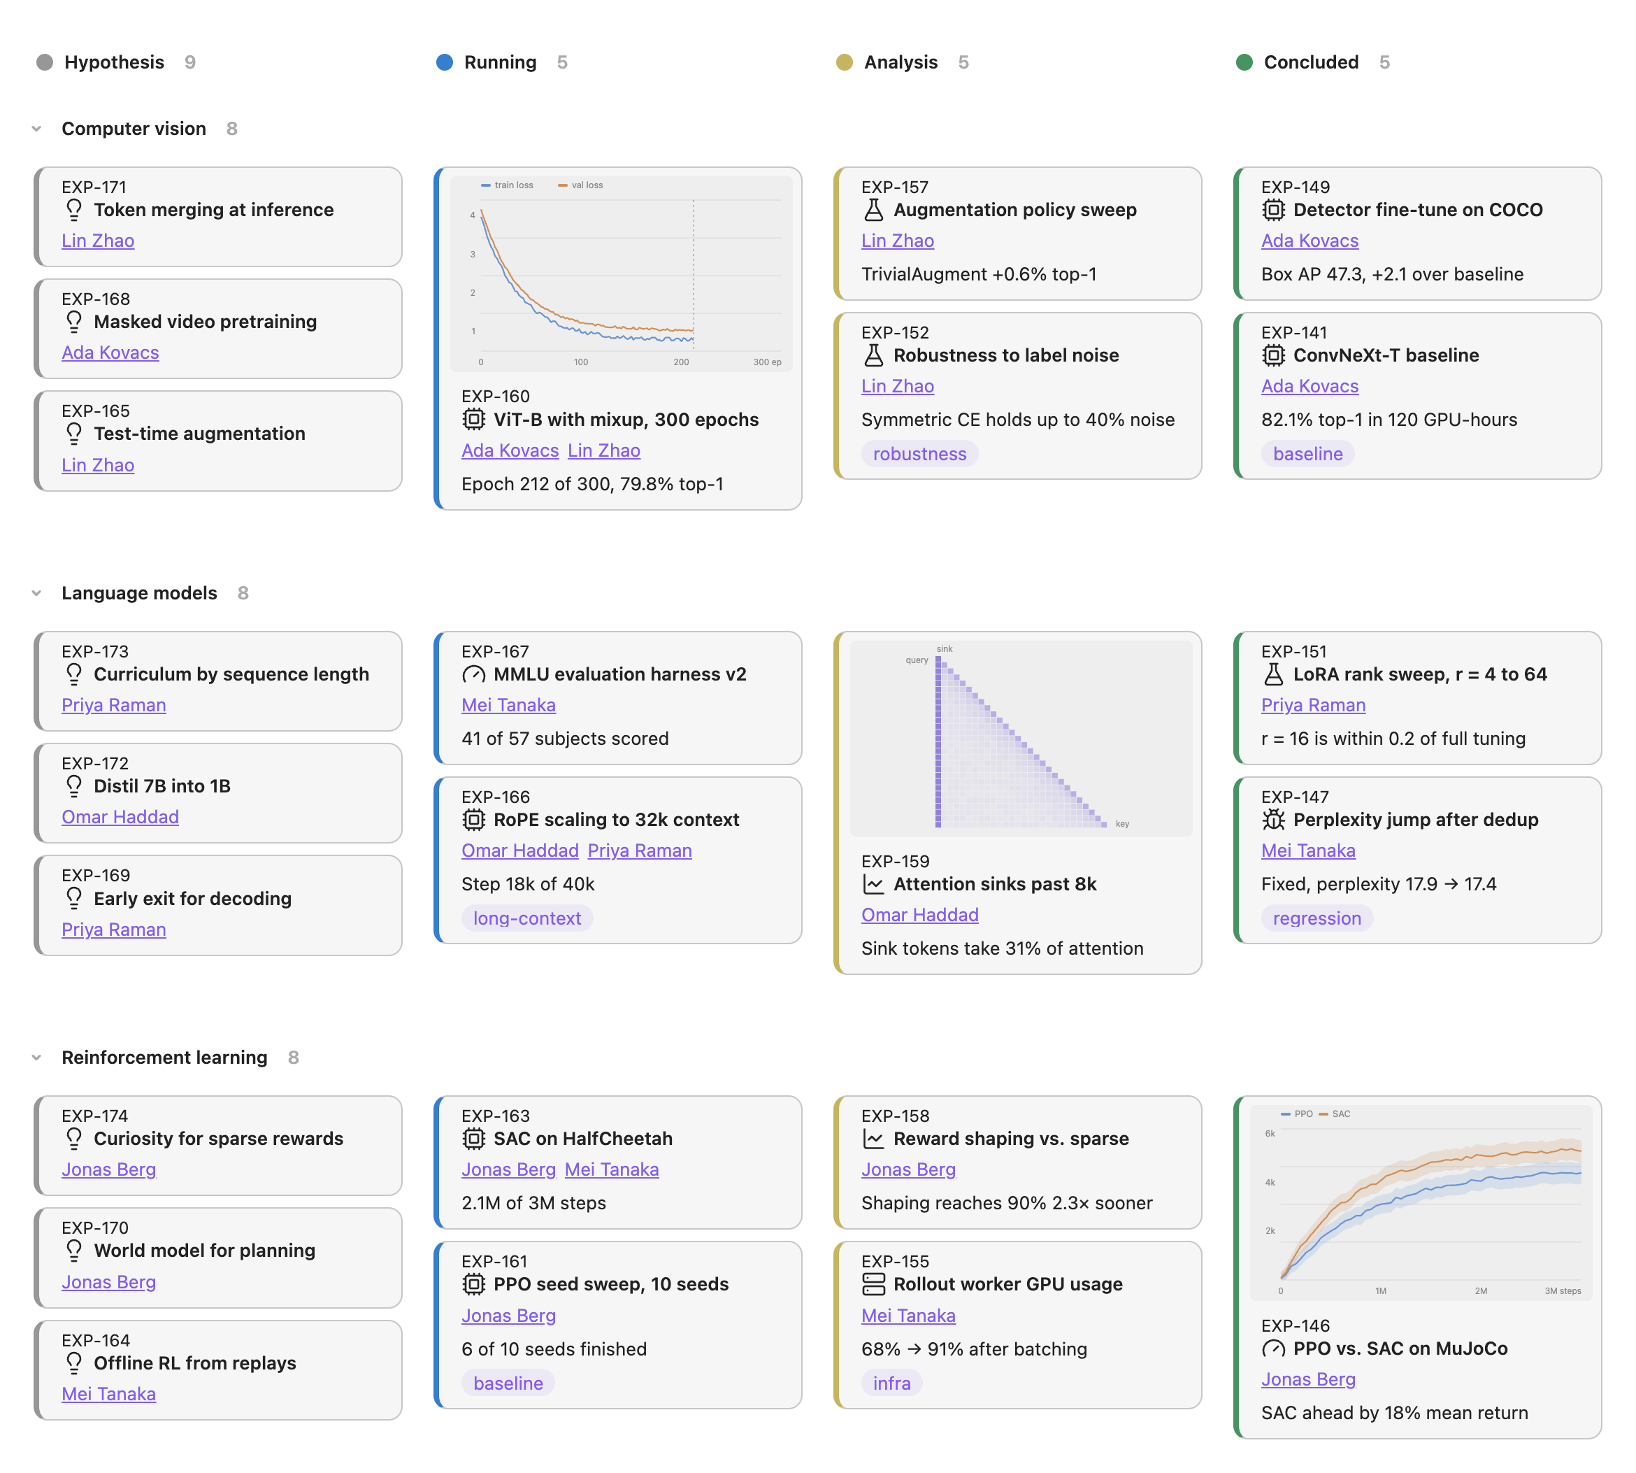Open Mei Tanaka link on EXP-167
Screen dimensions: 1636x1473
tap(508, 706)
